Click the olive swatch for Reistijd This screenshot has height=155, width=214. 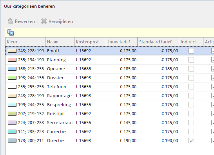[x=12, y=114]
